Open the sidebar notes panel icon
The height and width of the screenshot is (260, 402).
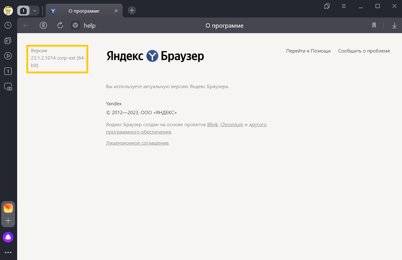[8, 41]
